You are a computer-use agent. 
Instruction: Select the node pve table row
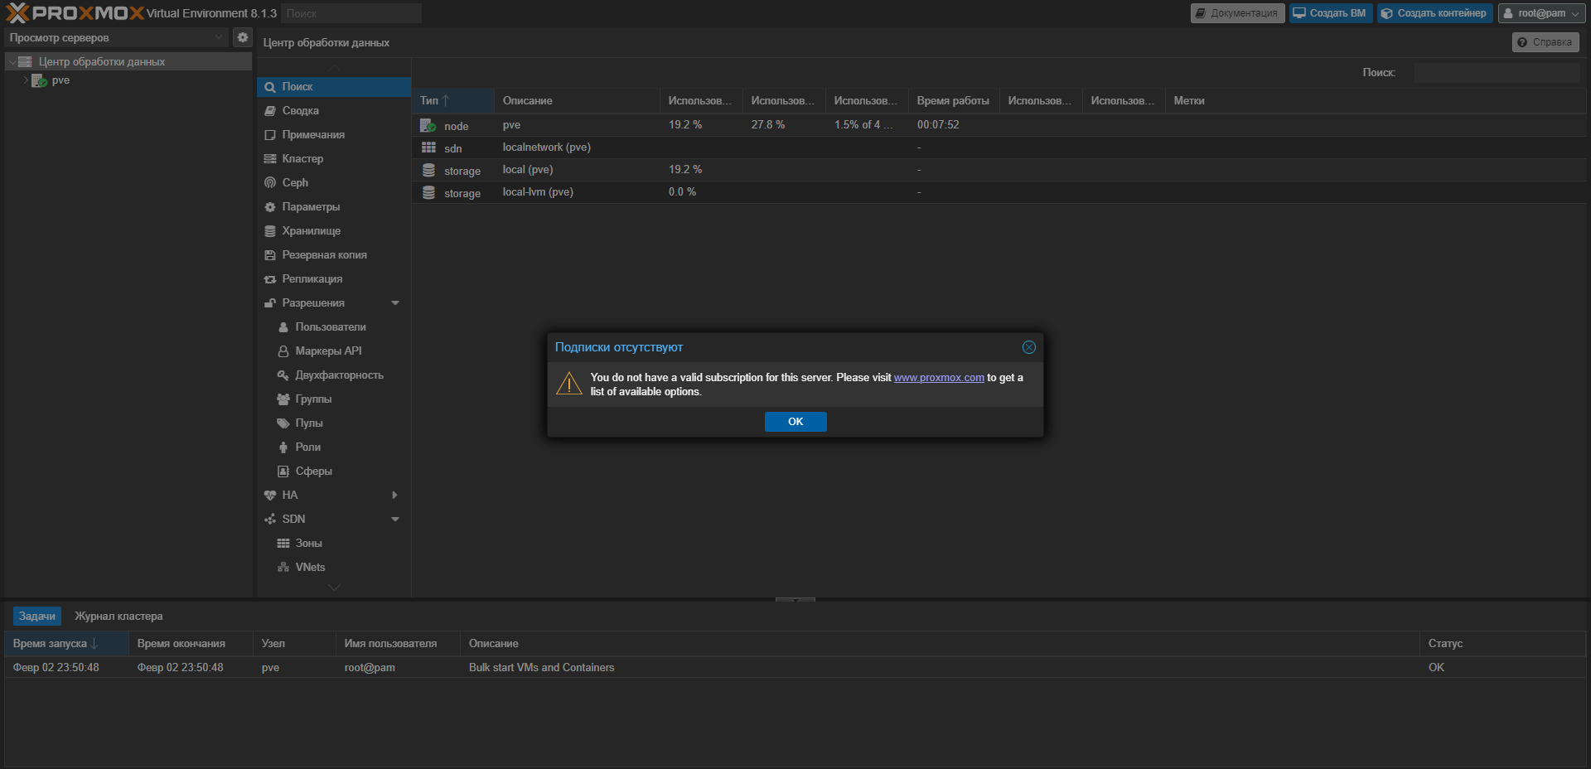coord(999,125)
